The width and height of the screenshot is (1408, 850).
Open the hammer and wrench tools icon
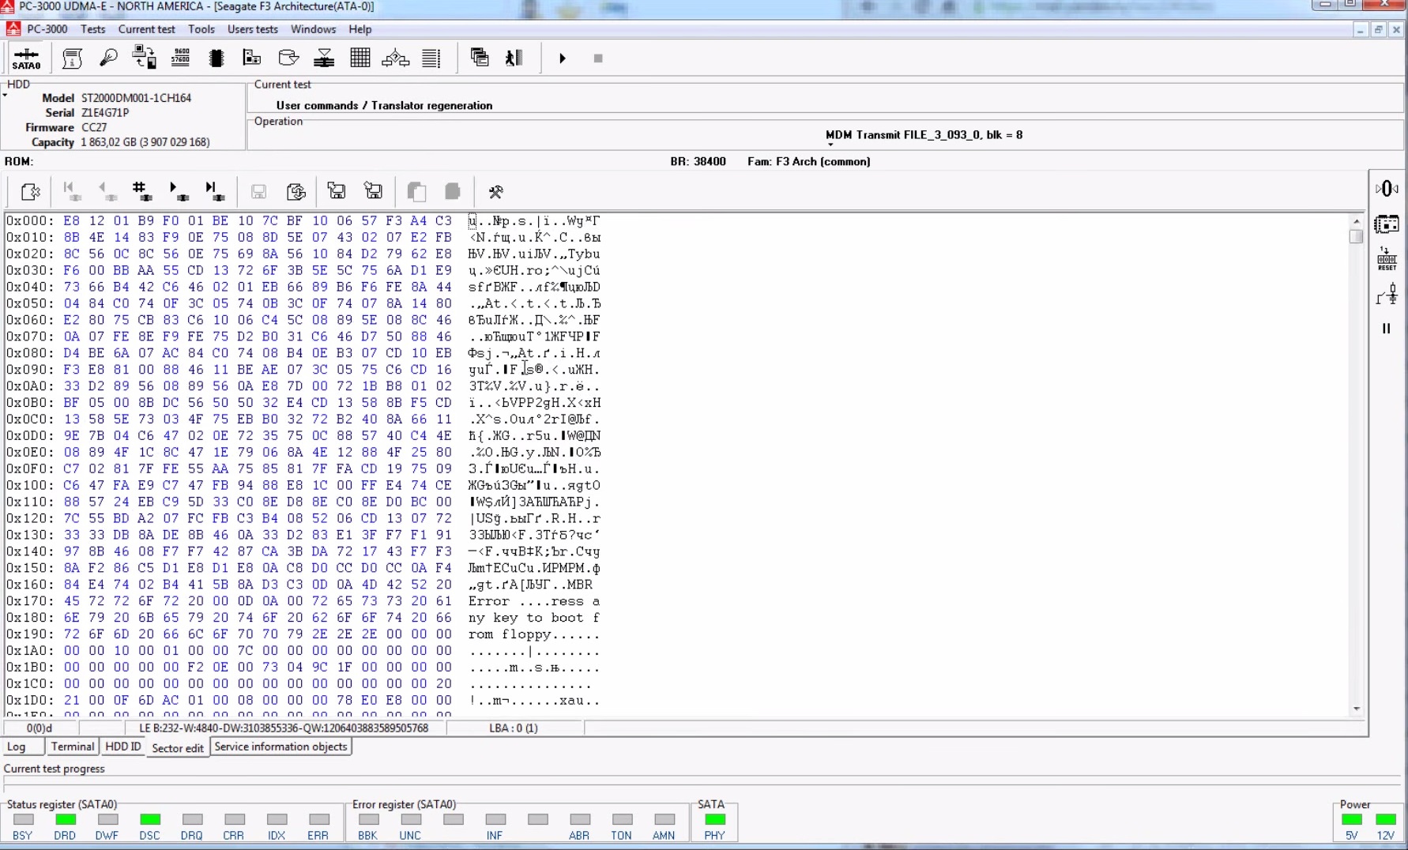pyautogui.click(x=496, y=191)
